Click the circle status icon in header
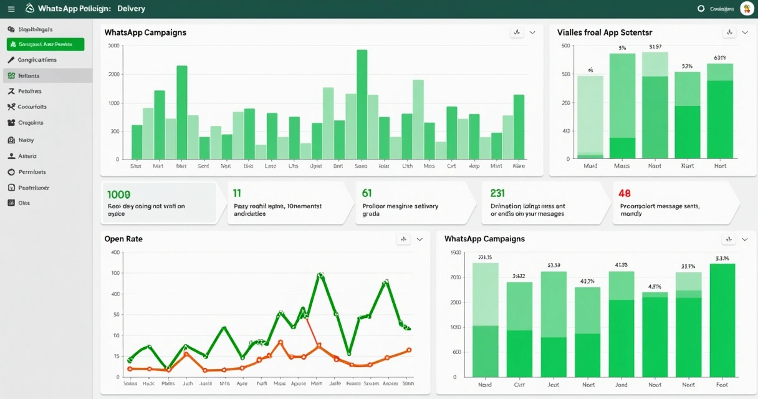 click(x=701, y=9)
